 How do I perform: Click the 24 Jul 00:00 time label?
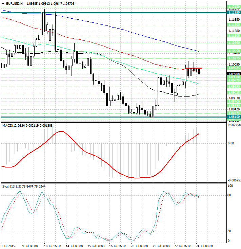click(x=204, y=246)
